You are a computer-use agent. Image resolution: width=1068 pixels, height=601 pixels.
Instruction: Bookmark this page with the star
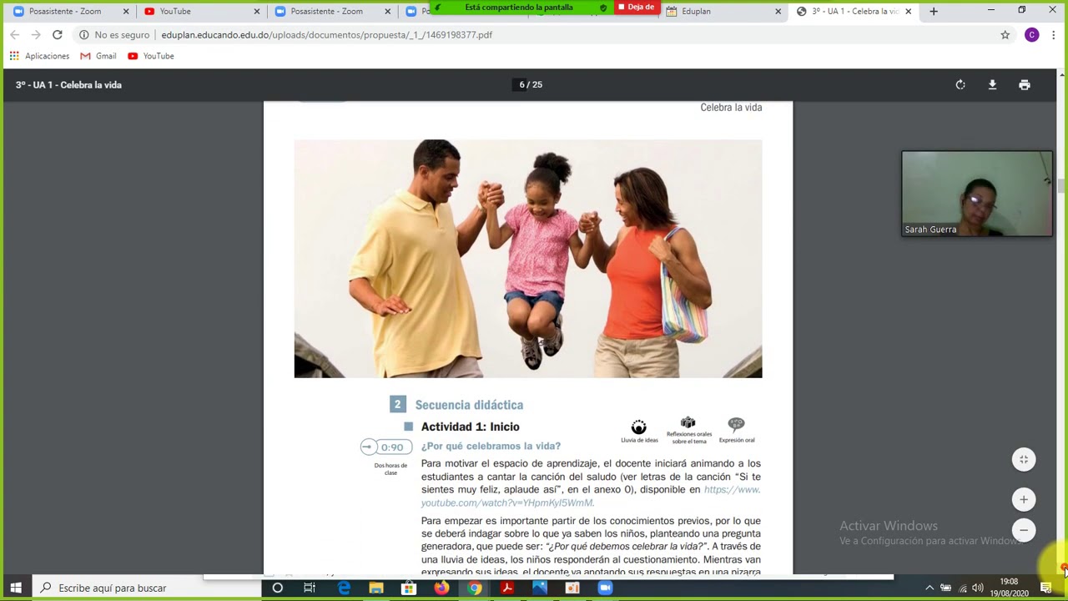pos(1005,35)
